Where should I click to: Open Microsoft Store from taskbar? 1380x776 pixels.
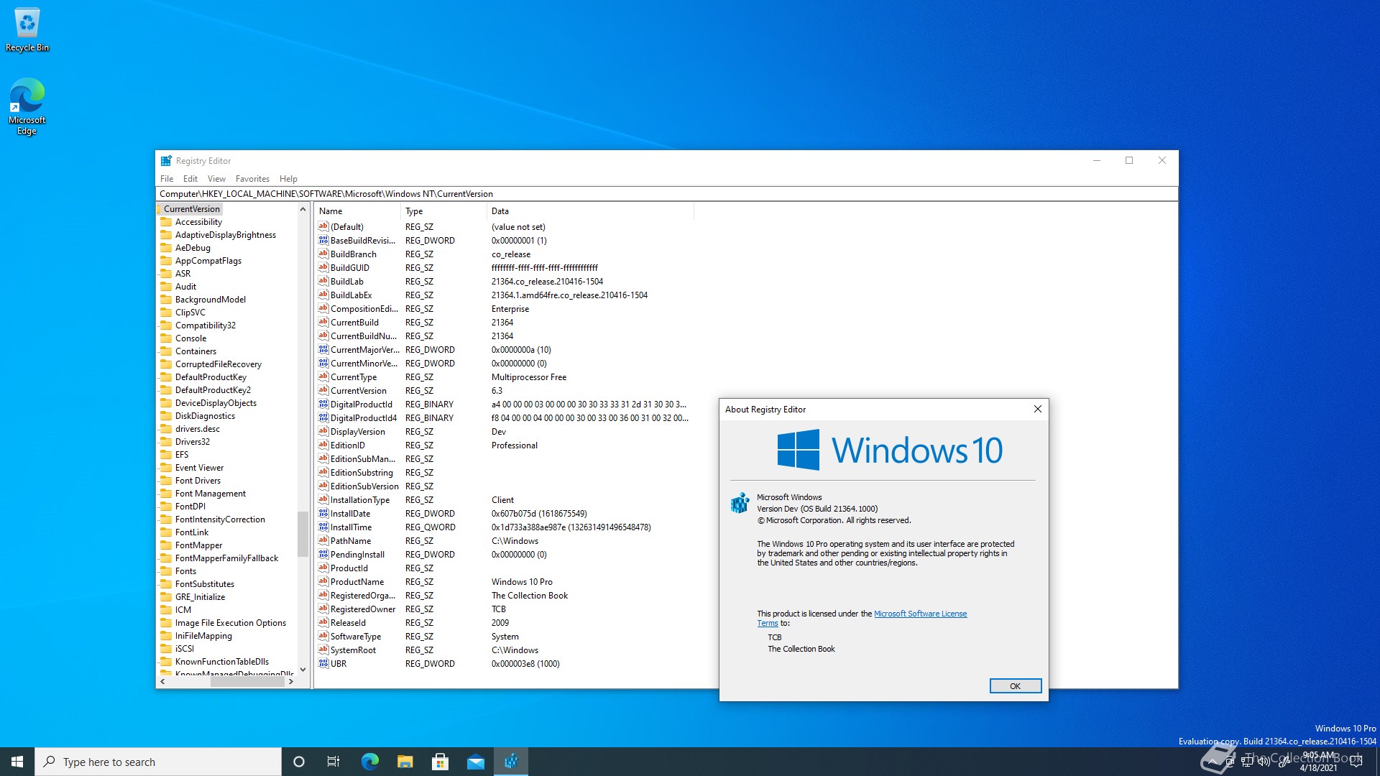440,762
